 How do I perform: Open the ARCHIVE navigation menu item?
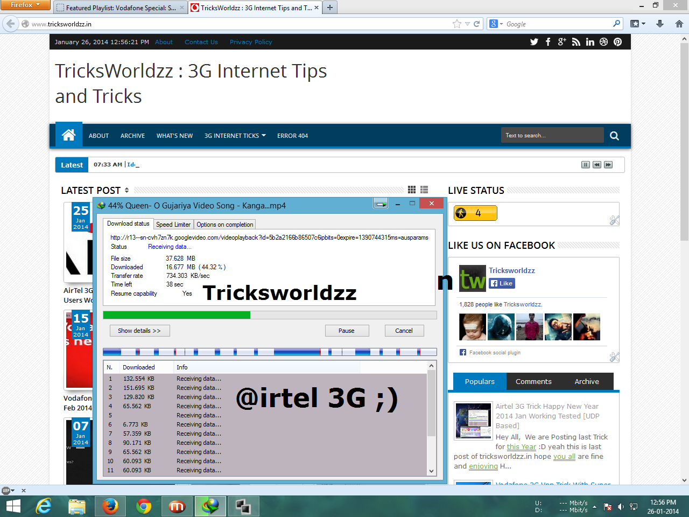132,136
